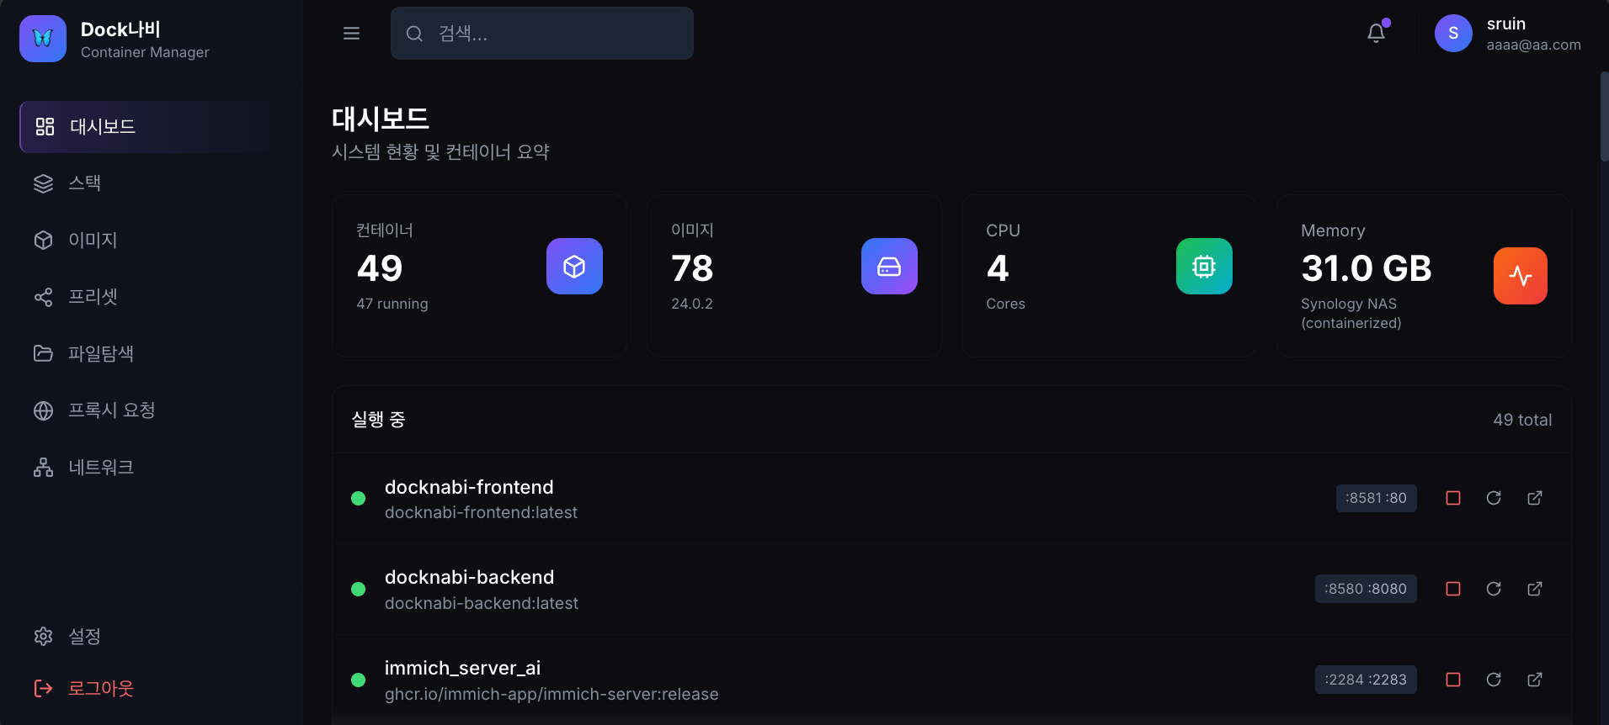Go to the 이미지 section
This screenshot has height=725, width=1609.
pos(93,240)
